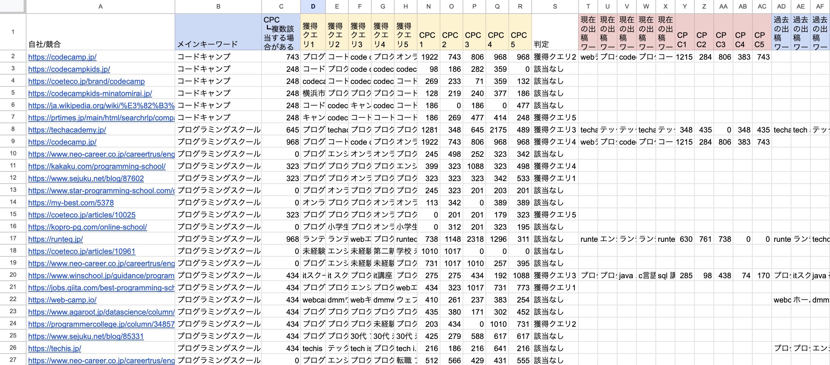Click the CPC 1 header cell
This screenshot has height=365, width=830.
(x=429, y=32)
